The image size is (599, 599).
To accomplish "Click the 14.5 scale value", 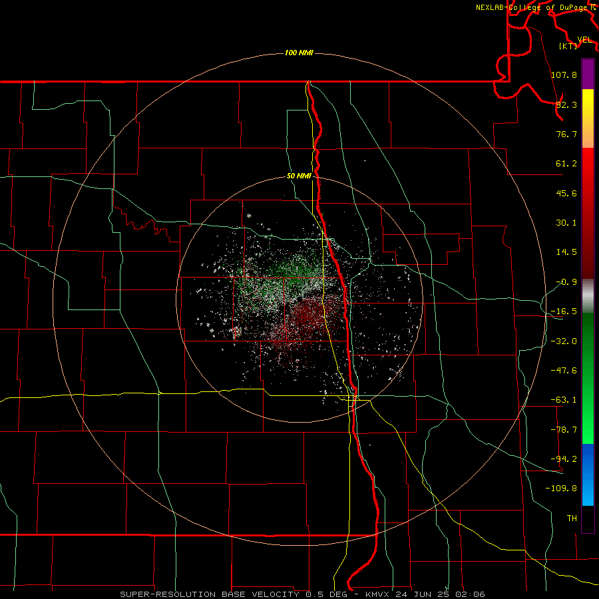I will tap(566, 252).
